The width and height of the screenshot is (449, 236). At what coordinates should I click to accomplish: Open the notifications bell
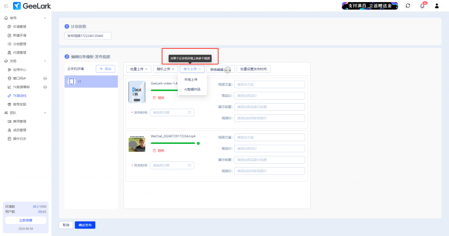[422, 6]
